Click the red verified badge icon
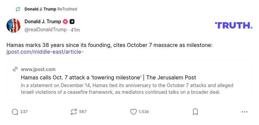This screenshot has height=125, width=259. (65, 22)
